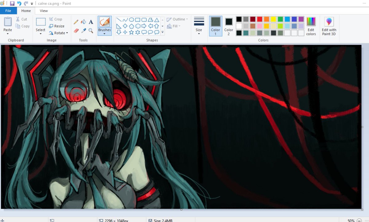Expand the Shapes gallery More arrow
The height and width of the screenshot is (222, 369).
tap(163, 32)
